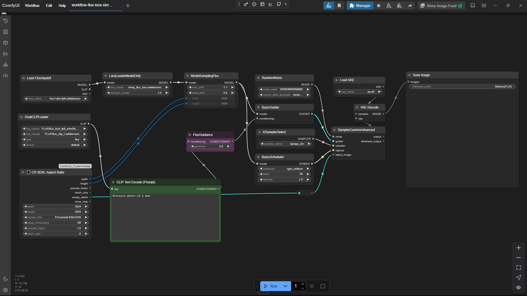
Task: Toggle dark theme moon icon
Action: coord(5,279)
